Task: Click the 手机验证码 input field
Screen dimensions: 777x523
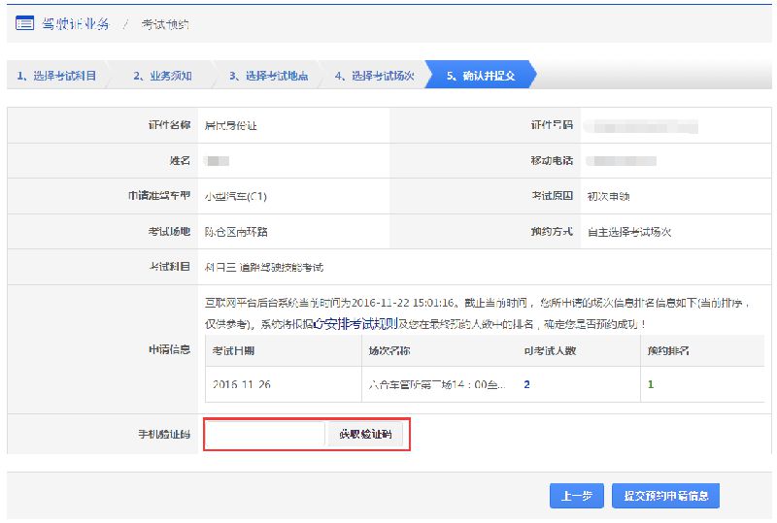Action: pyautogui.click(x=265, y=435)
